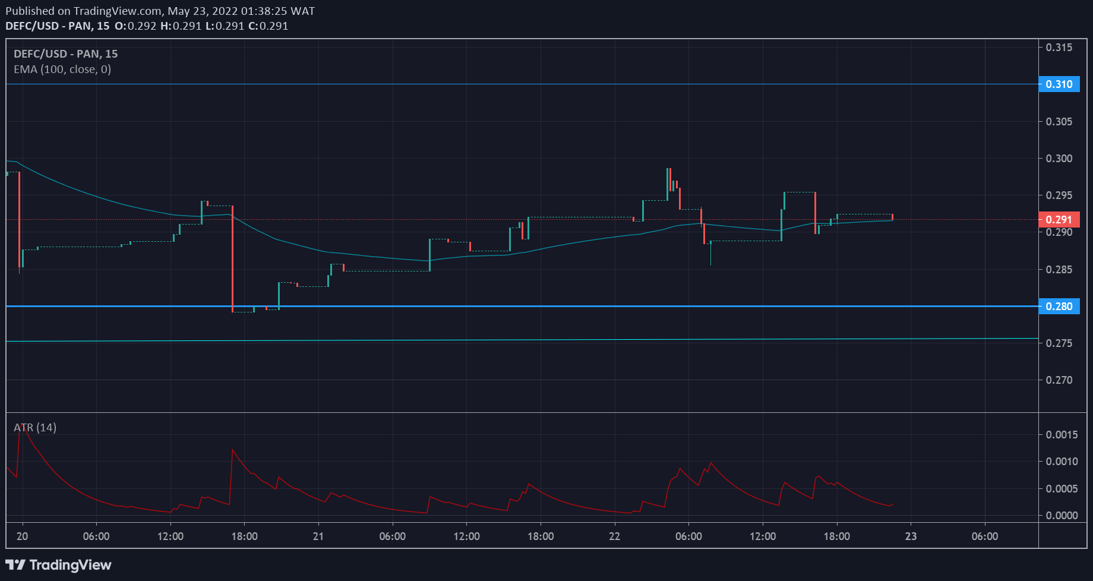Click the 0.0010 ATR axis label
1093x581 pixels.
(x=1062, y=462)
